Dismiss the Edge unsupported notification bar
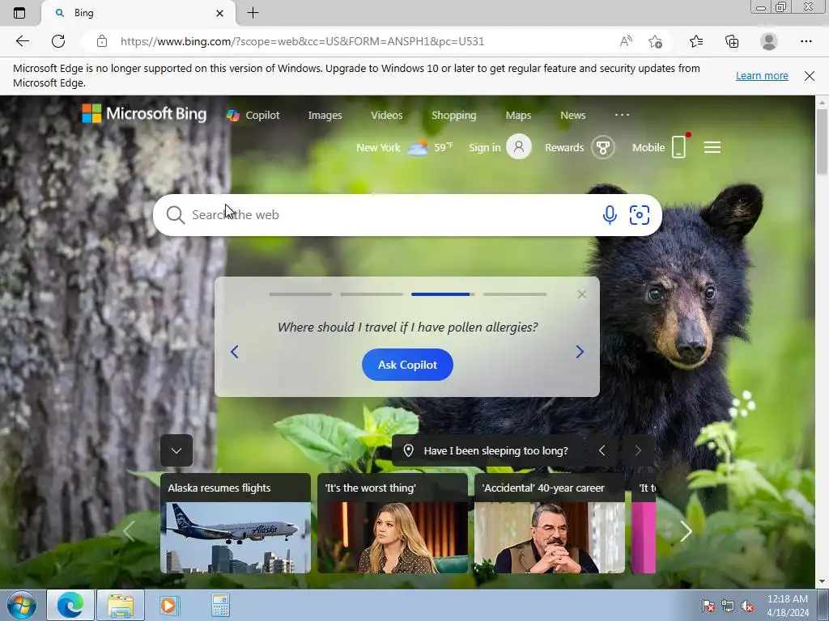Viewport: 829px width, 621px height. [x=810, y=75]
